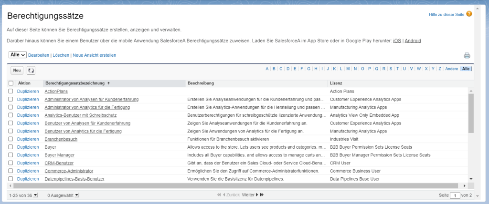Go to next page arrow beside Weiter
Viewport: 489px width, 204px height.
click(256, 195)
